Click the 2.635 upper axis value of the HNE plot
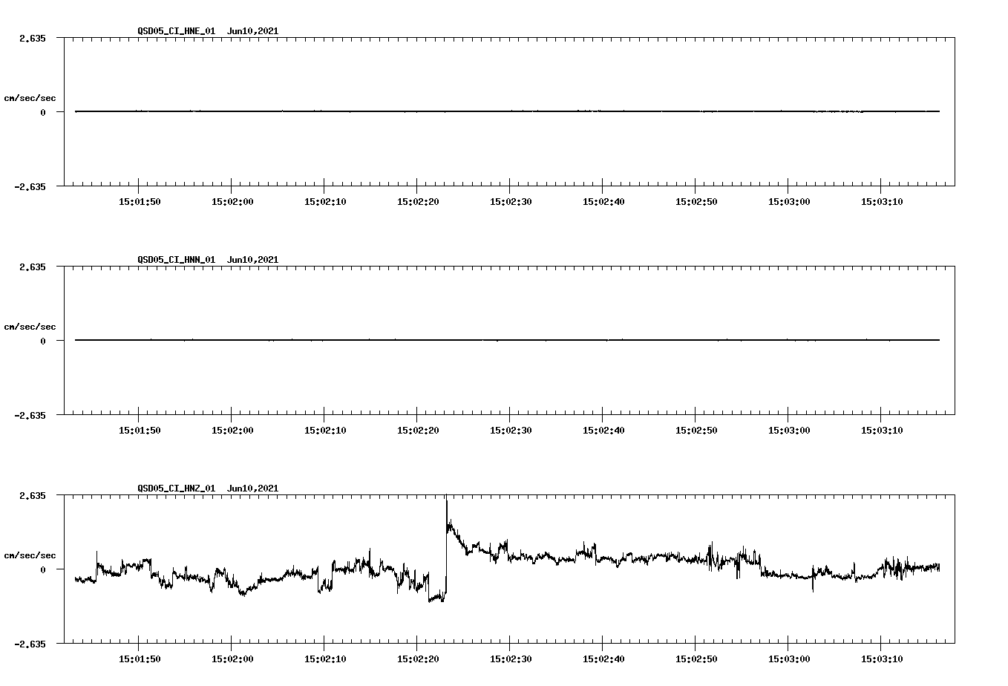The height and width of the screenshot is (686, 1008). coord(33,39)
